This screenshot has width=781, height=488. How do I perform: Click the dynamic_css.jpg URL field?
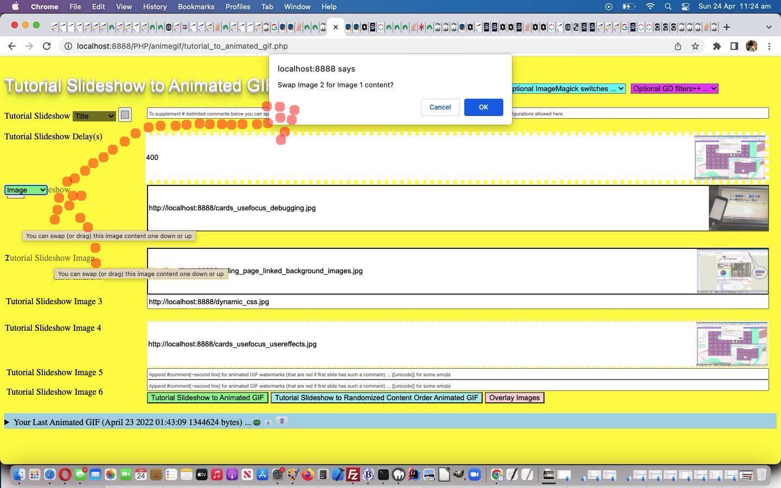coord(458,301)
